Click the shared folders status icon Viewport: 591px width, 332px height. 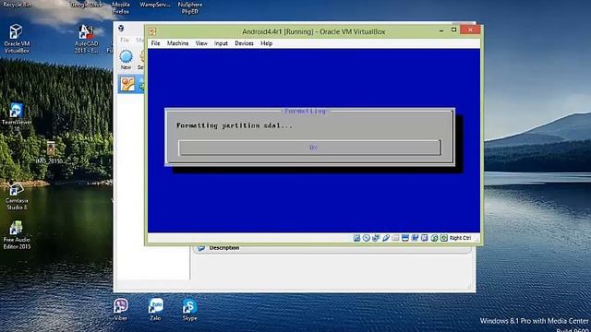click(395, 238)
